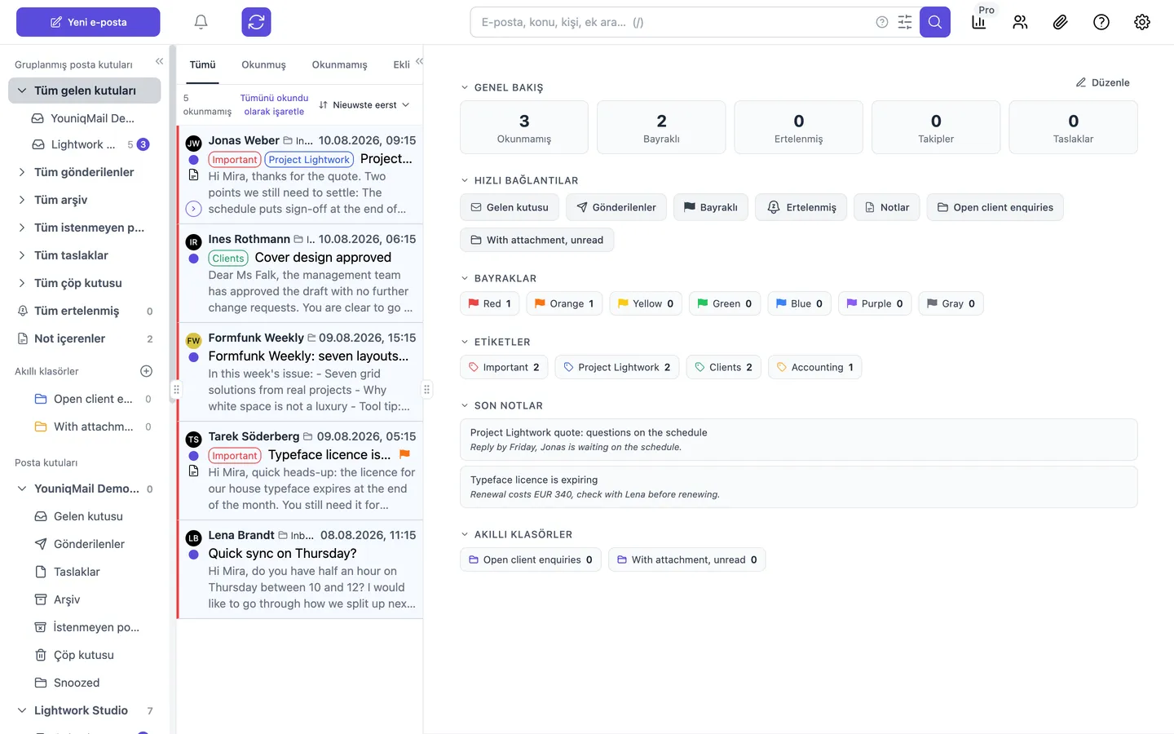Open the Pro statistics chart icon
Screen dimensions: 1174x734
pyautogui.click(x=979, y=22)
